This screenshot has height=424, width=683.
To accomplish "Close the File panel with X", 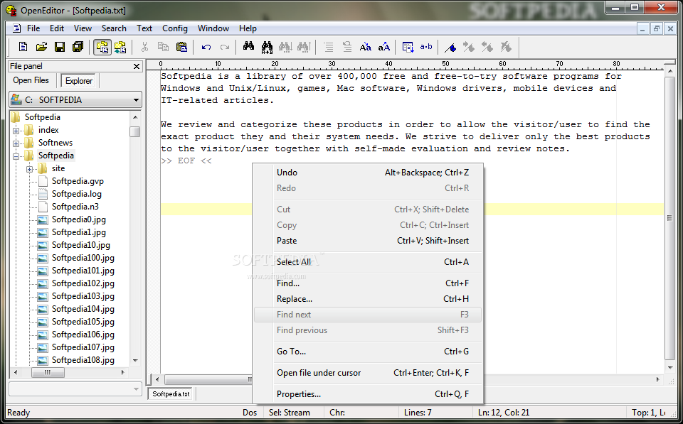I will 137,66.
